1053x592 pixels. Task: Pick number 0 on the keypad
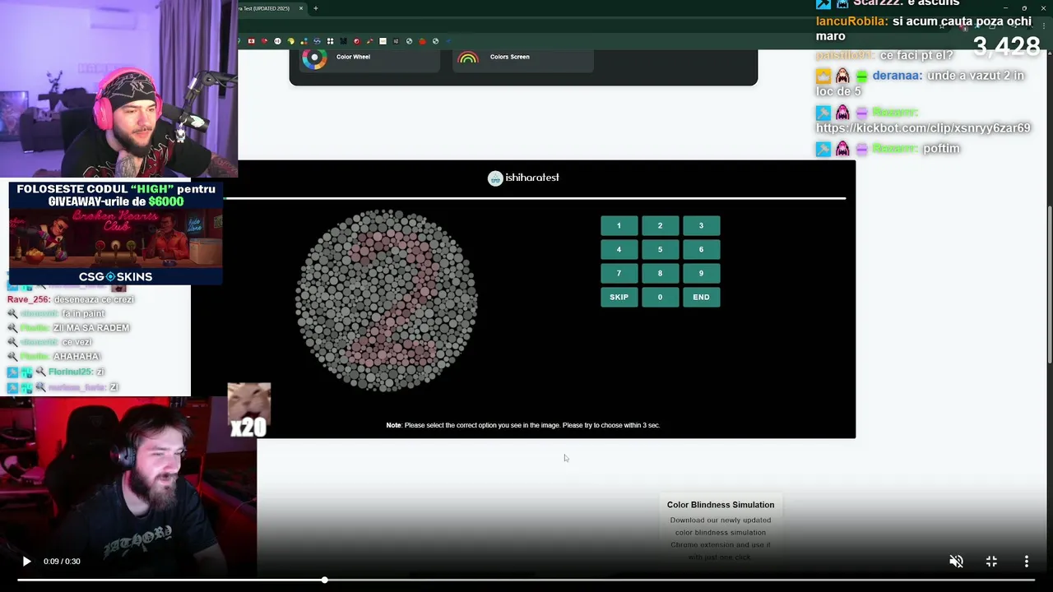click(x=660, y=297)
